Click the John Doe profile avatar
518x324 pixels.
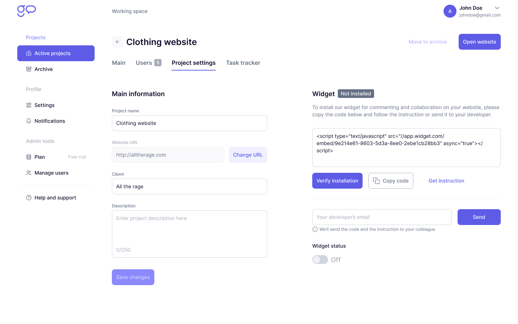tap(450, 11)
